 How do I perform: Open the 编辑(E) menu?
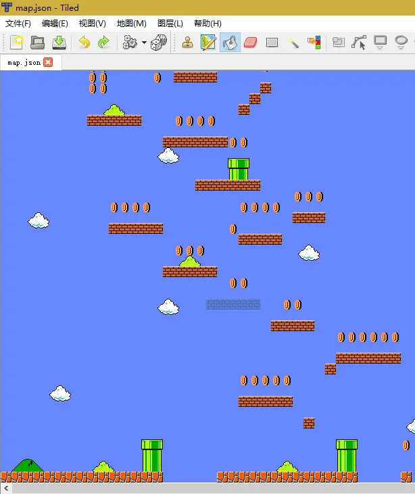(55, 24)
